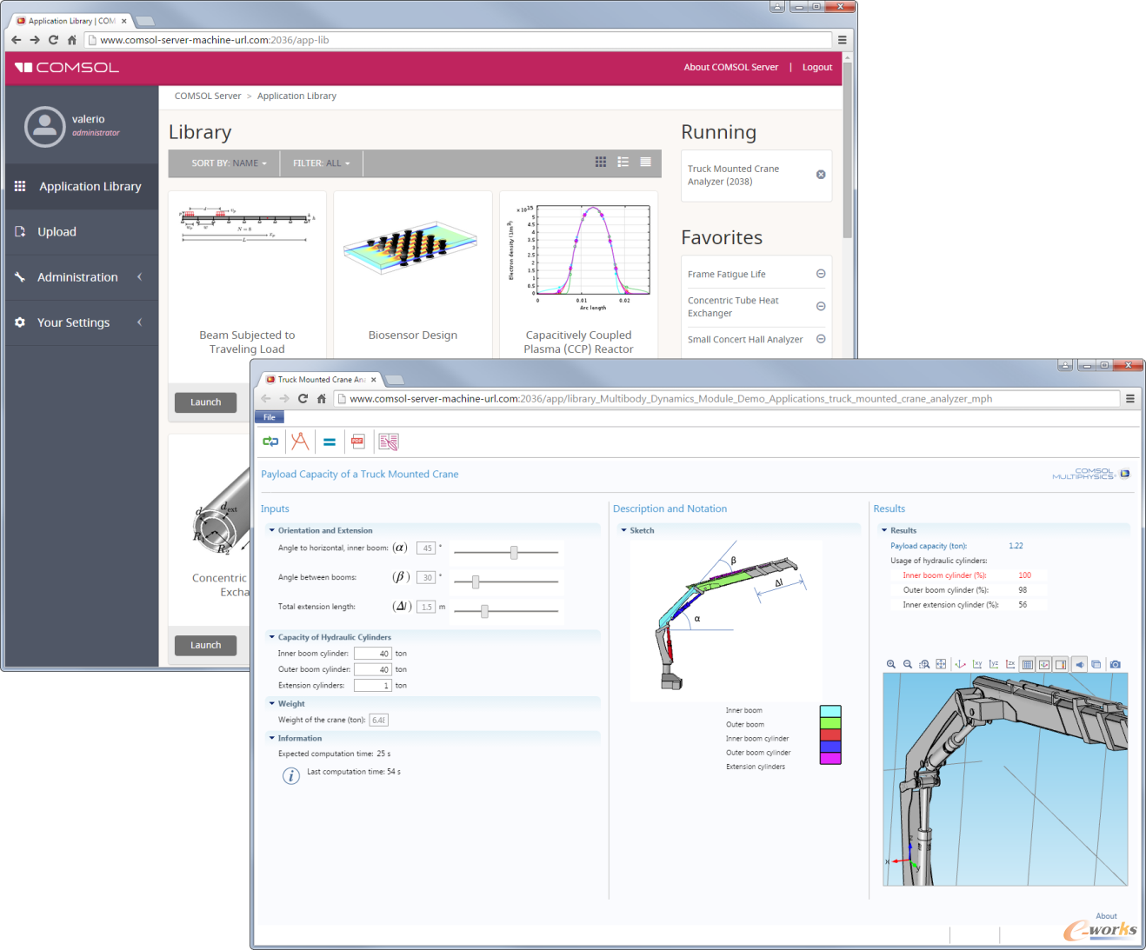The height and width of the screenshot is (950, 1146).
Task: Click valerio user avatar icon
Action: 44,127
